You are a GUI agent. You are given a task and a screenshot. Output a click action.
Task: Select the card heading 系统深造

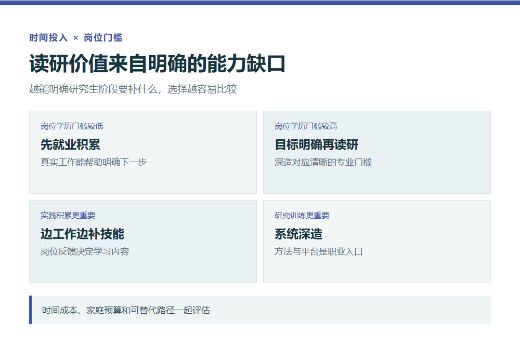(x=298, y=234)
